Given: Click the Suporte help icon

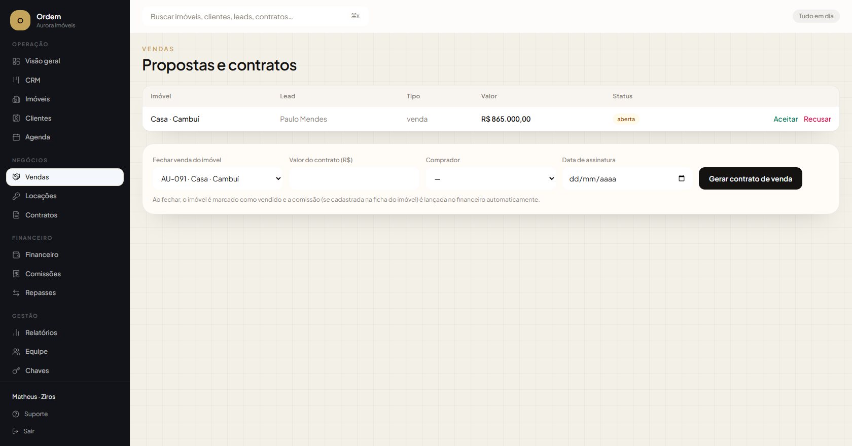Looking at the screenshot, I should (x=16, y=414).
